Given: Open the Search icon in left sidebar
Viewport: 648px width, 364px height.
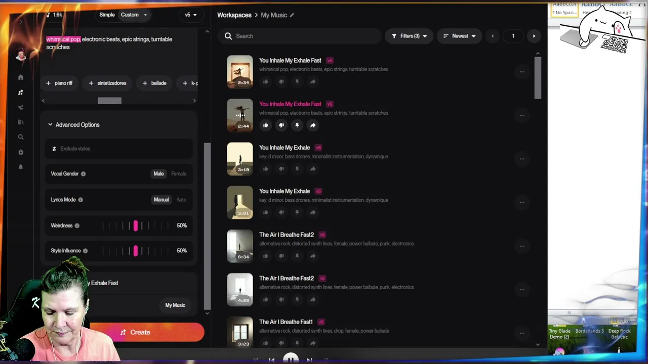Looking at the screenshot, I should point(21,137).
